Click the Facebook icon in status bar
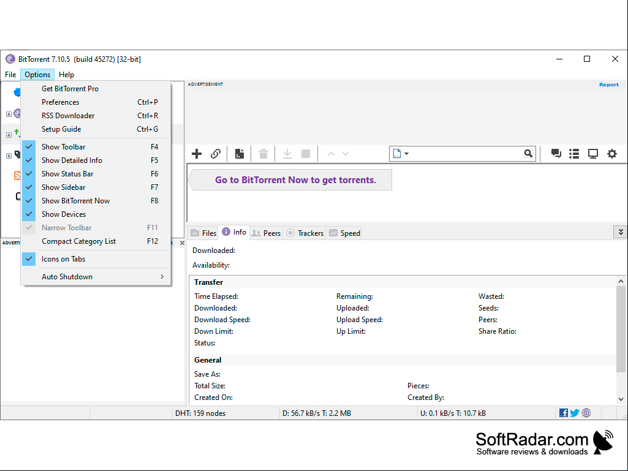Viewport: 628px width, 471px height. pos(564,413)
